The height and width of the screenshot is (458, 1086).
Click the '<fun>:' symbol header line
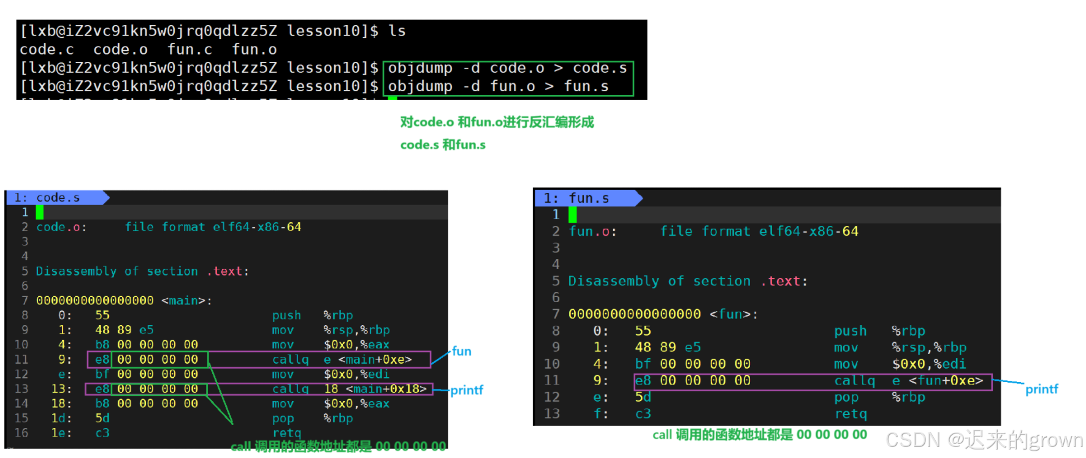663,314
